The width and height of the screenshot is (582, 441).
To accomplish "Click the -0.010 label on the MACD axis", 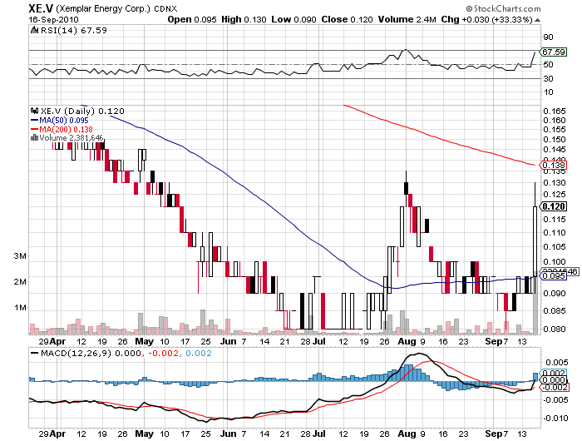I will coord(555,418).
